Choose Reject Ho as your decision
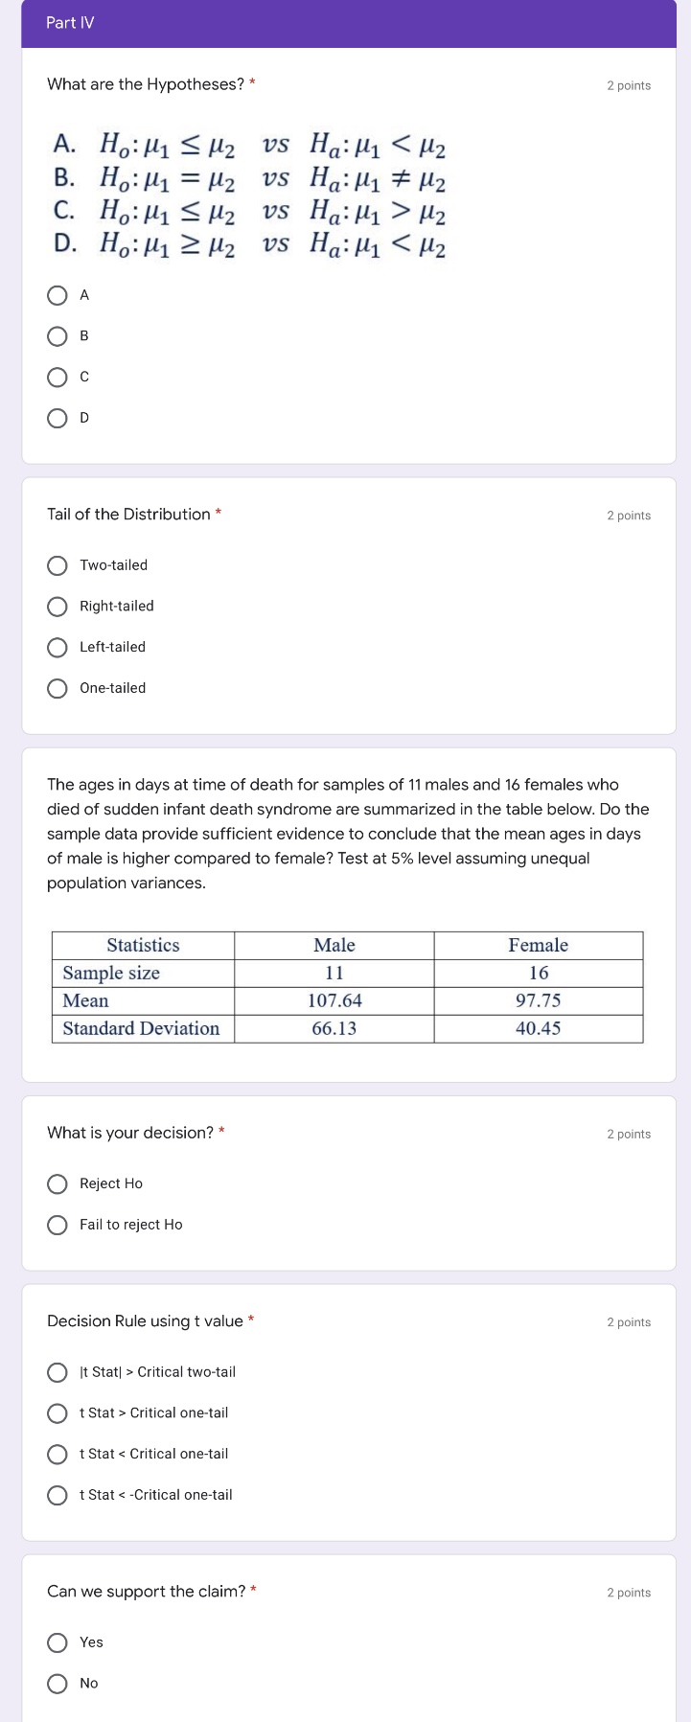 [x=58, y=1183]
